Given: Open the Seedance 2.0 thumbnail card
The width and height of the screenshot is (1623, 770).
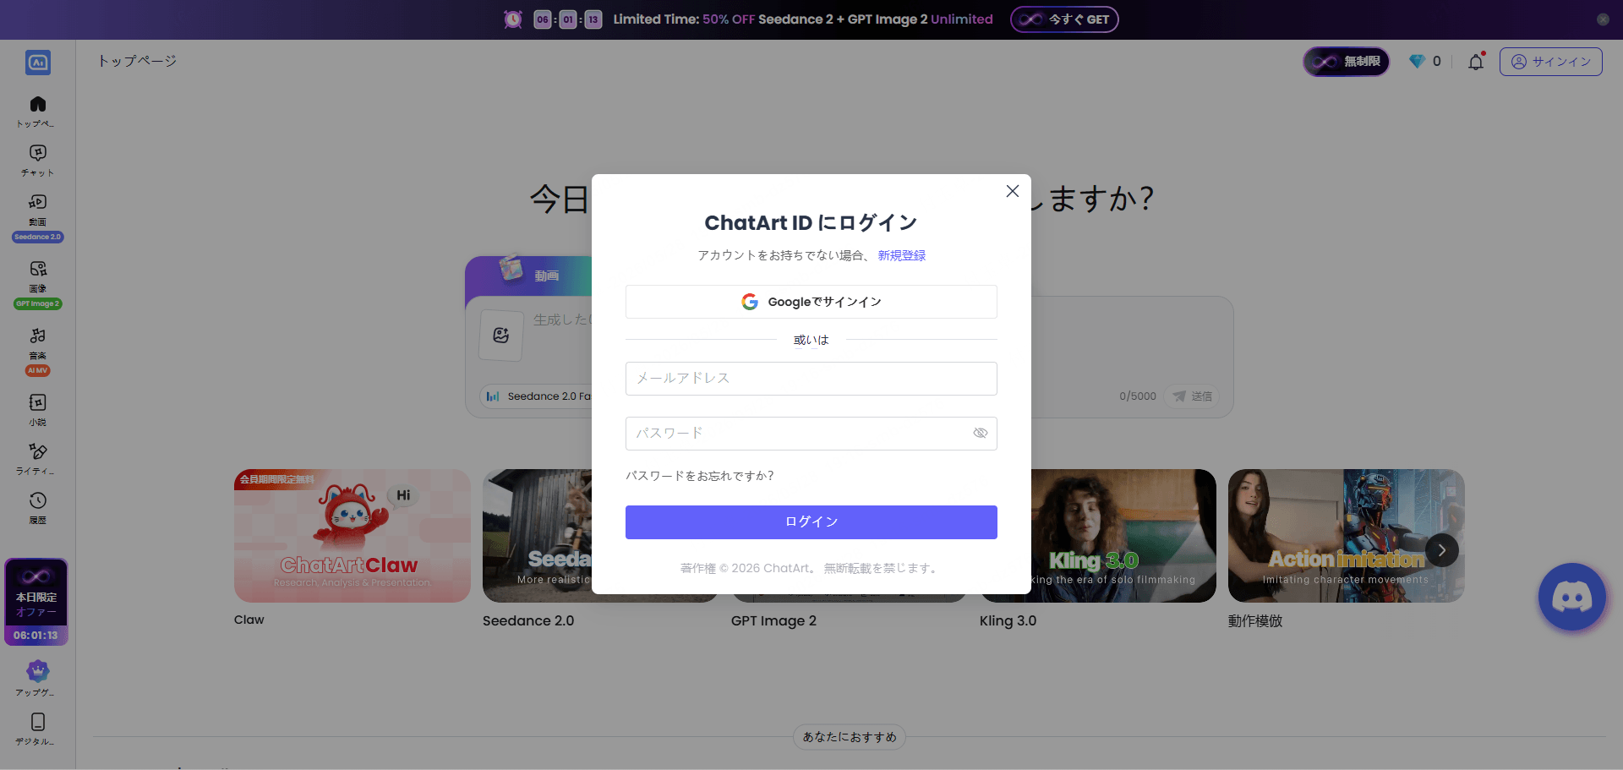Looking at the screenshot, I should coord(538,536).
